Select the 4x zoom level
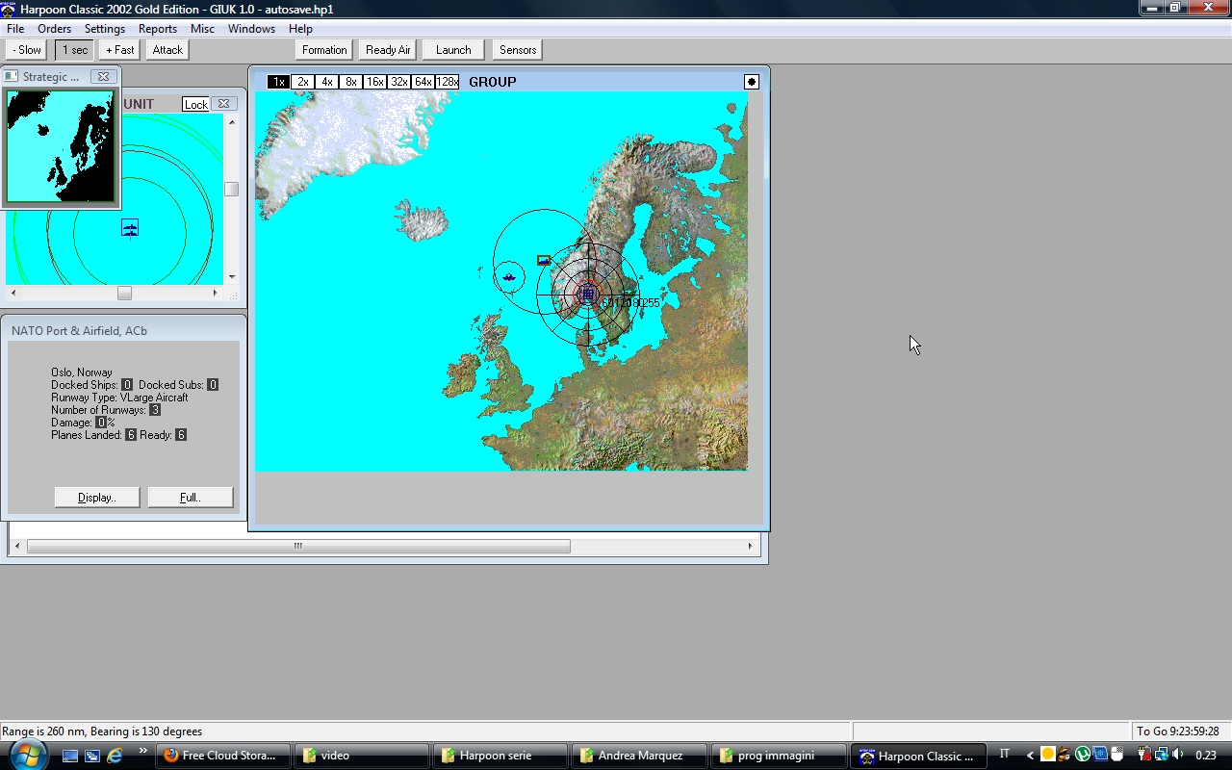This screenshot has height=770, width=1232. coord(326,82)
